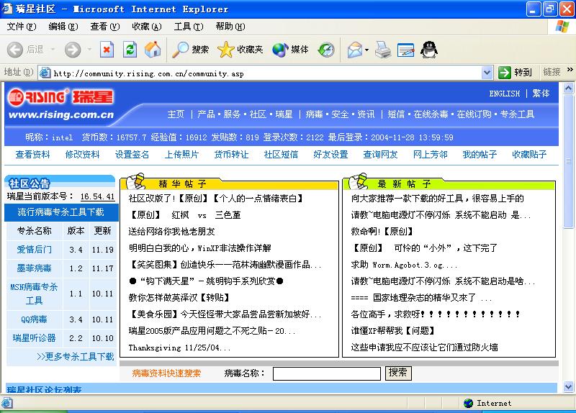Viewport: 576px width, 413px height.
Task: Open the 查询网友 link
Action: click(x=380, y=155)
